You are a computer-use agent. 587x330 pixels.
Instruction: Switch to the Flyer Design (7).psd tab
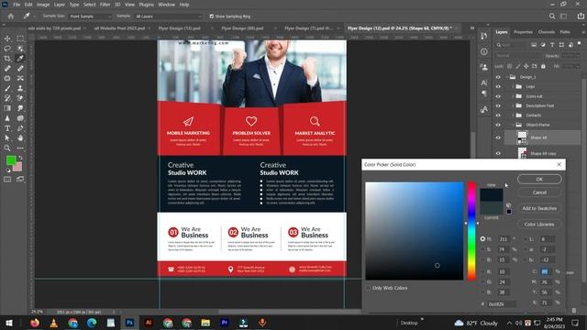pos(308,28)
